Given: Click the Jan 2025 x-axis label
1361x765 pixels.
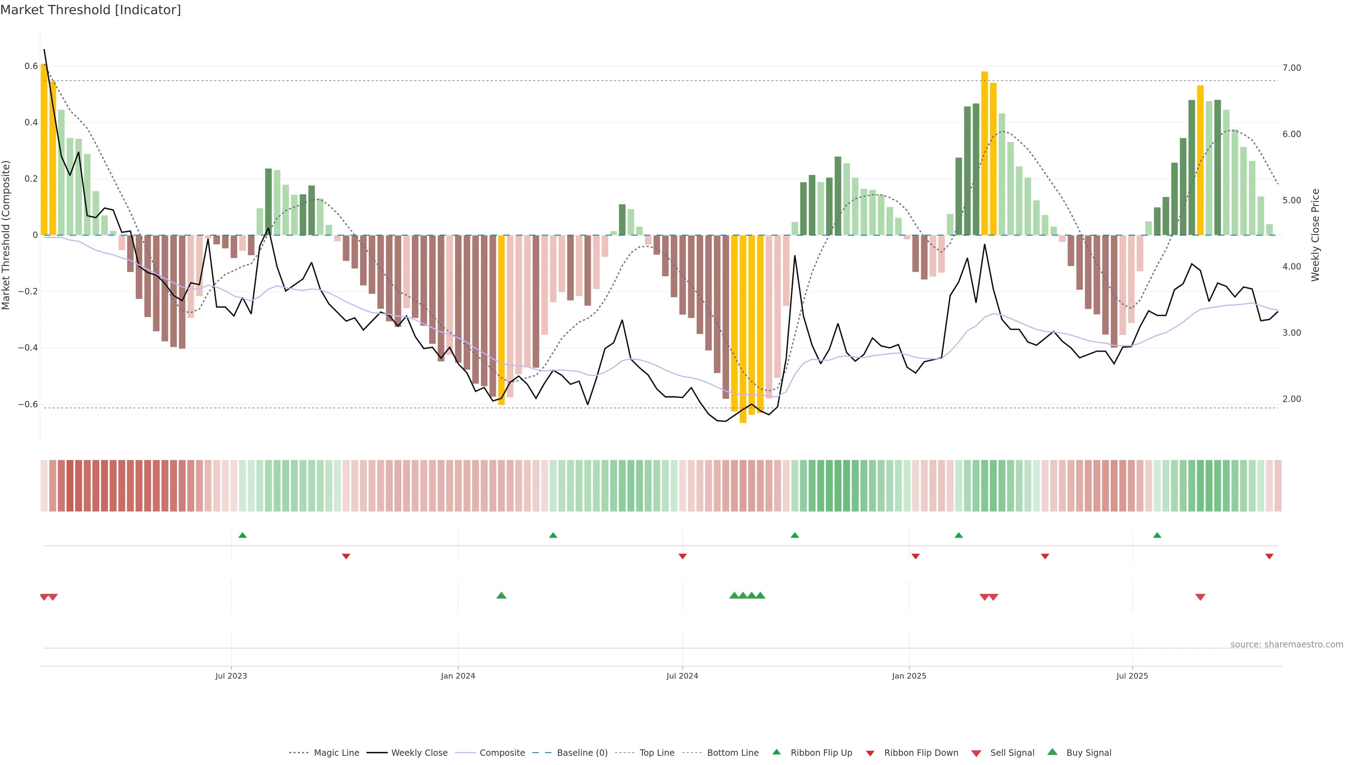Looking at the screenshot, I should [909, 676].
